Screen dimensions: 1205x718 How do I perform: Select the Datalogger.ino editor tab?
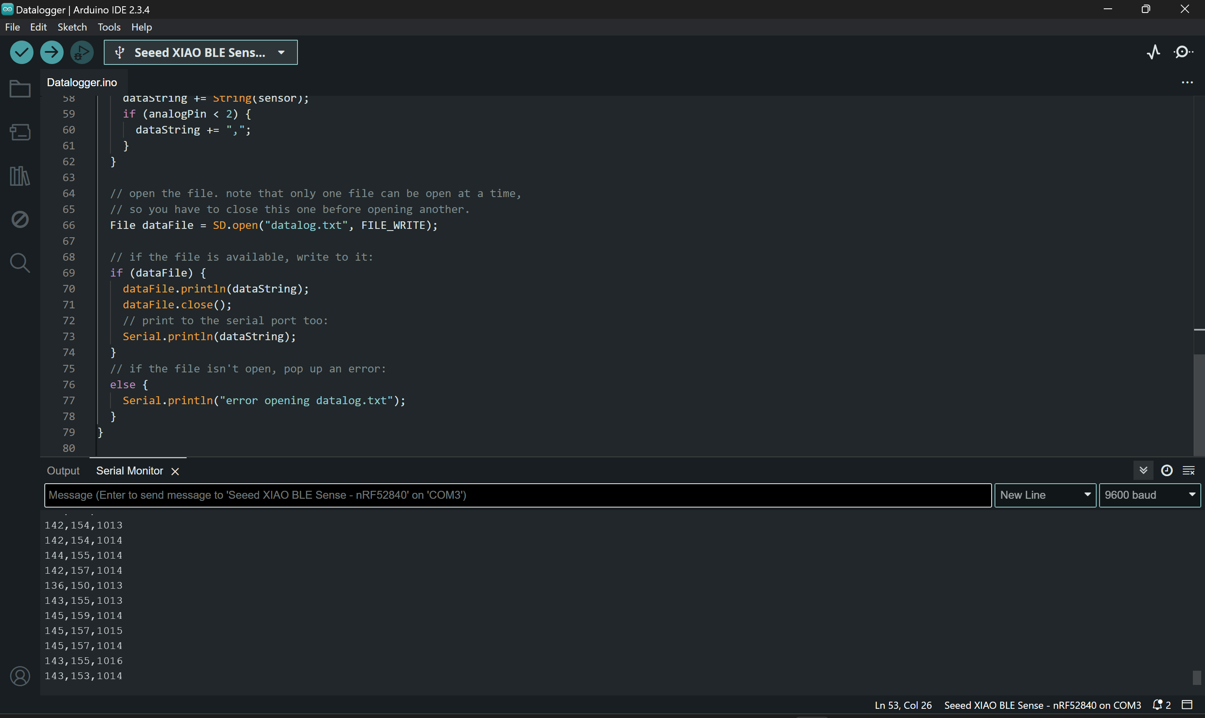(x=82, y=82)
